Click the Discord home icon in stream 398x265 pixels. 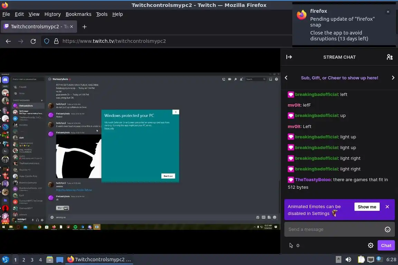click(x=5, y=80)
